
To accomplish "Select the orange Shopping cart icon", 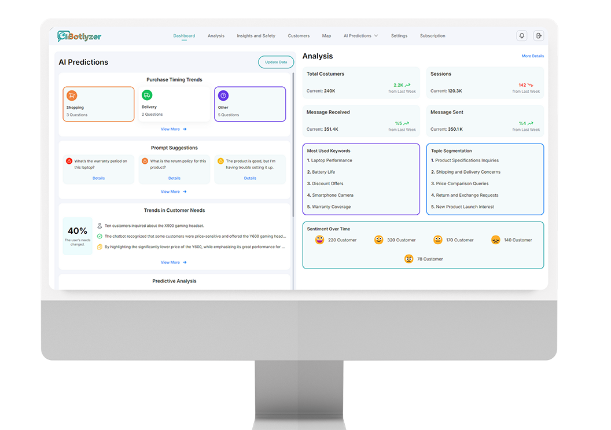I will [72, 95].
